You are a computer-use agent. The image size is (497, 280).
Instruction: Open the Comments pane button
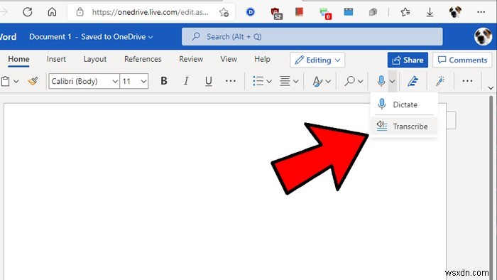tap(462, 60)
